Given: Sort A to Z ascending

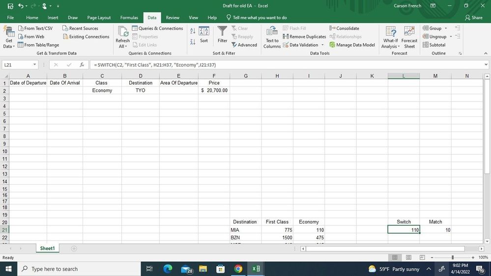Looking at the screenshot, I should 193,30.
